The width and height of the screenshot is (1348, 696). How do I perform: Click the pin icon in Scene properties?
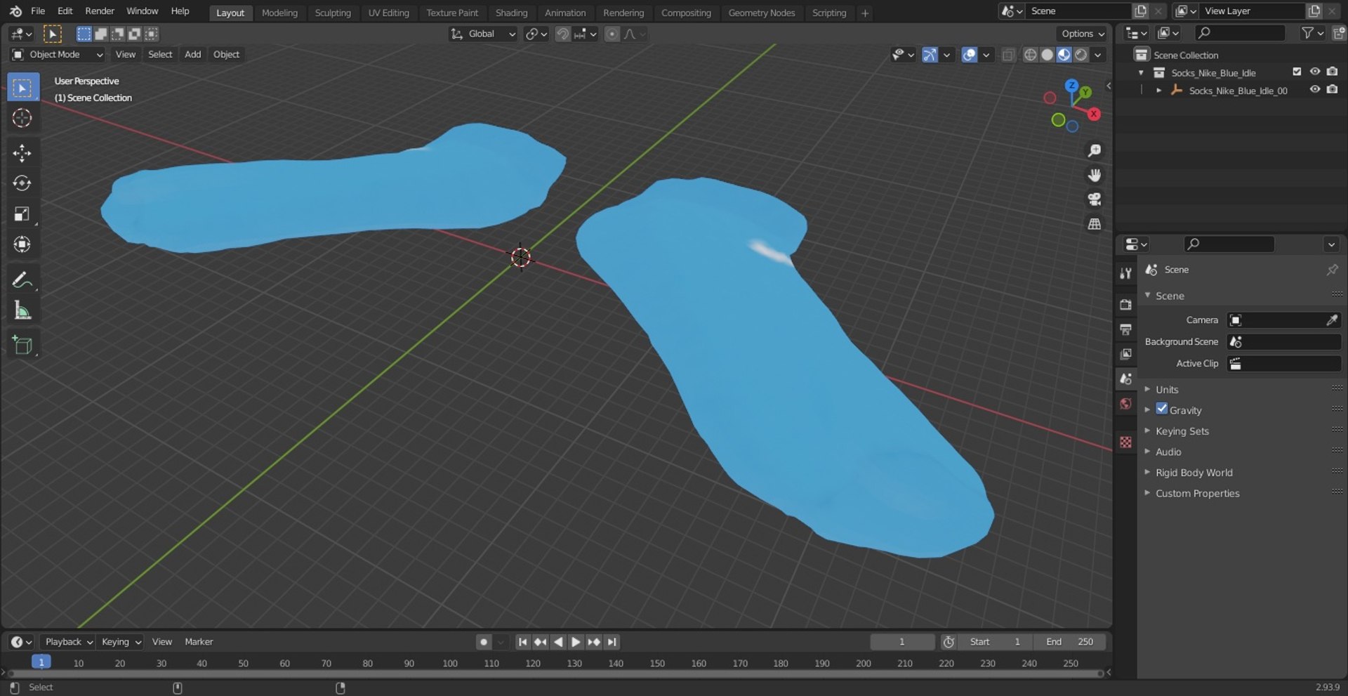pos(1332,270)
